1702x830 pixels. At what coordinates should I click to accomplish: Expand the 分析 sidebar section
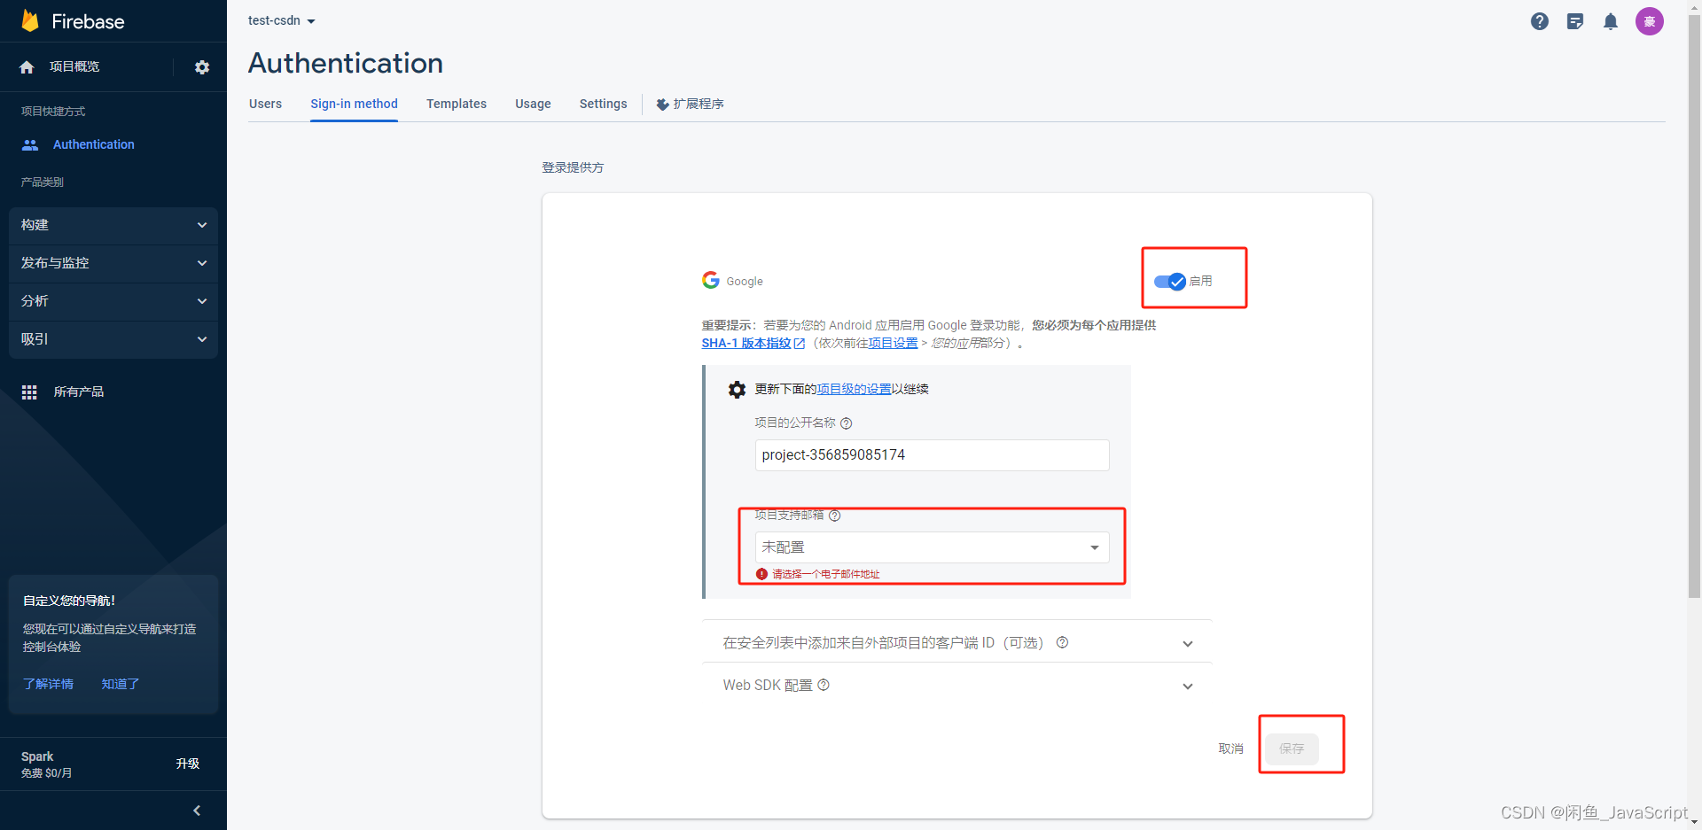pyautogui.click(x=113, y=301)
